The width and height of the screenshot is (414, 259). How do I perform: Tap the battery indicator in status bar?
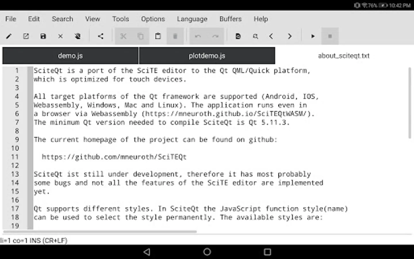pos(383,5)
